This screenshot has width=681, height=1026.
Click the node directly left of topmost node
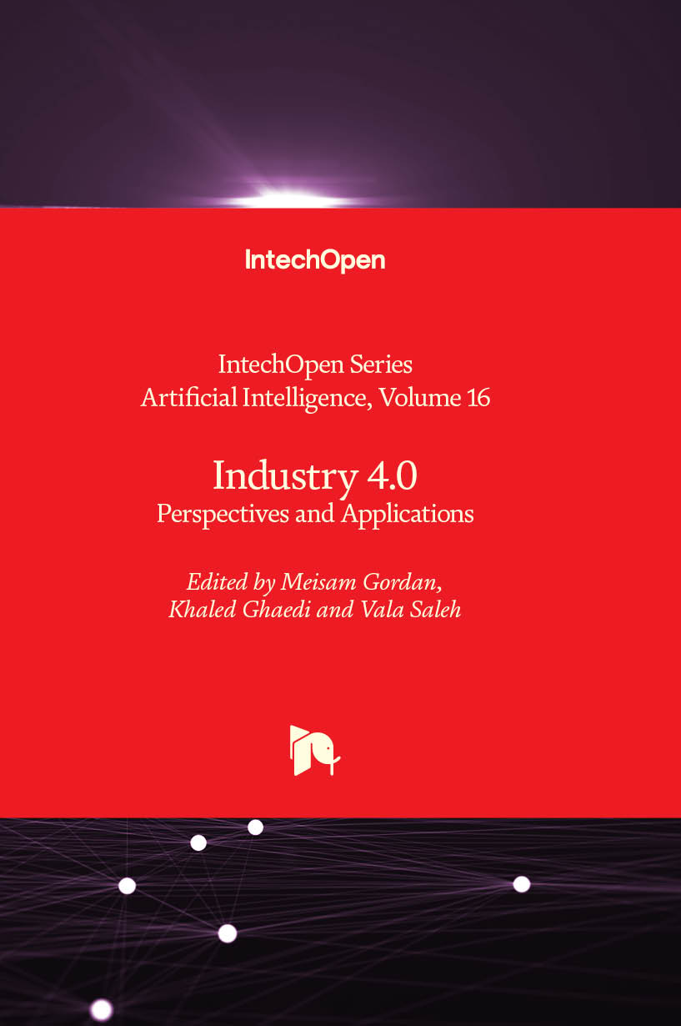point(198,842)
